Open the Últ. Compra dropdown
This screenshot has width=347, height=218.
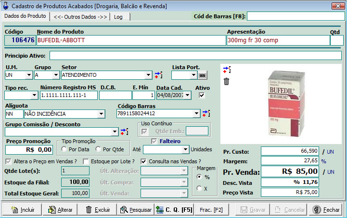coord(184,182)
